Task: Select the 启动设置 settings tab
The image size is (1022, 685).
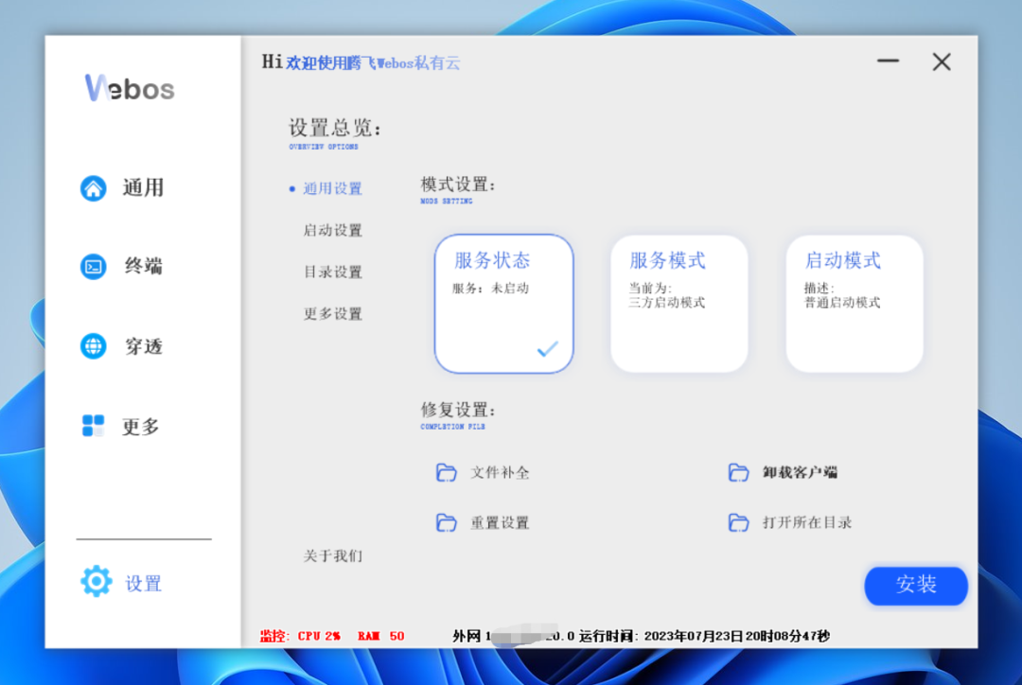Action: [x=332, y=231]
